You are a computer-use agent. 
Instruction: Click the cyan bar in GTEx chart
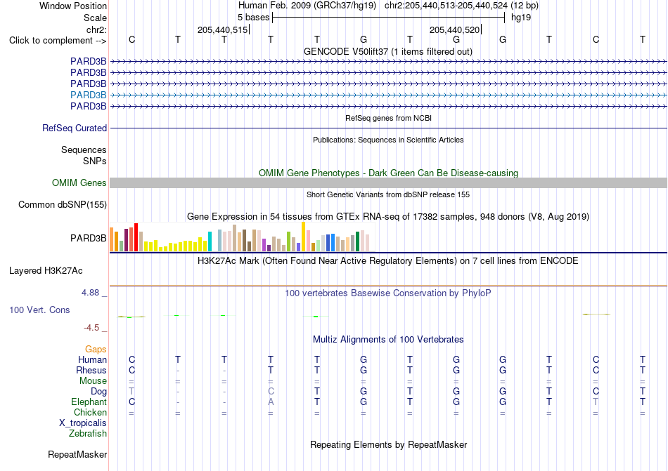[210, 241]
